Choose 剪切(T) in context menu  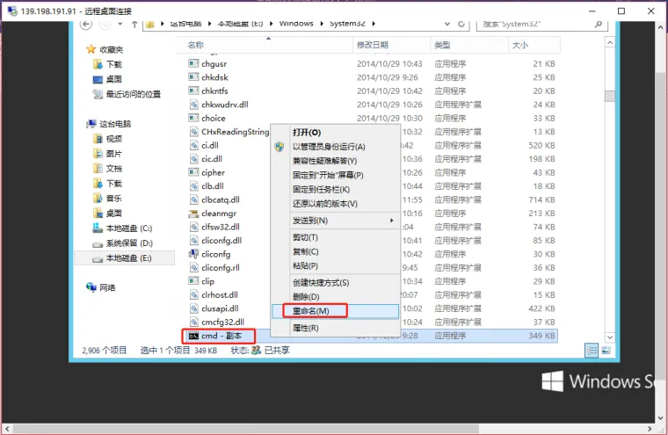(x=335, y=237)
